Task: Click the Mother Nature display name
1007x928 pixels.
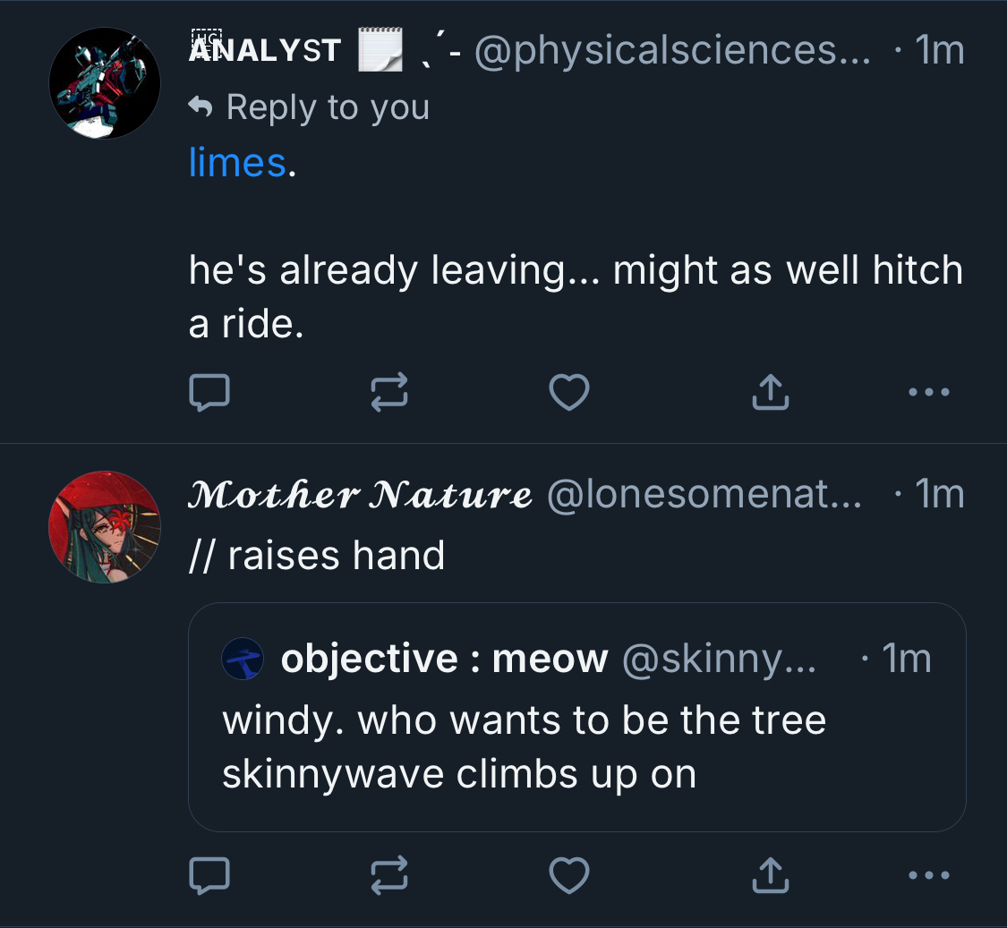Action: point(360,494)
